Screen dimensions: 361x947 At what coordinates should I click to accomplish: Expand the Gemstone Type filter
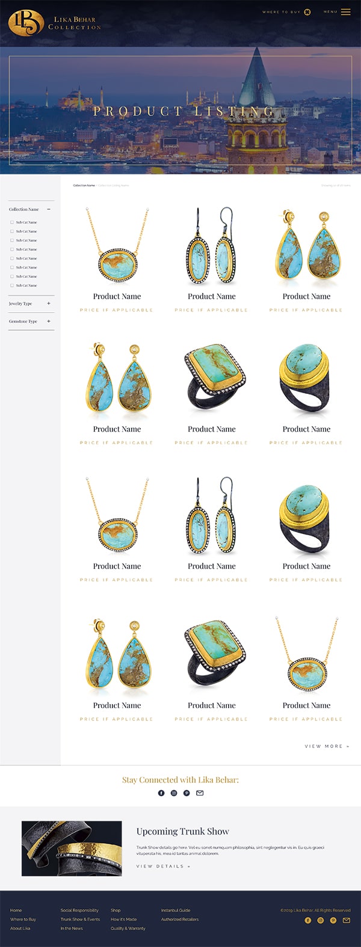pyautogui.click(x=49, y=322)
